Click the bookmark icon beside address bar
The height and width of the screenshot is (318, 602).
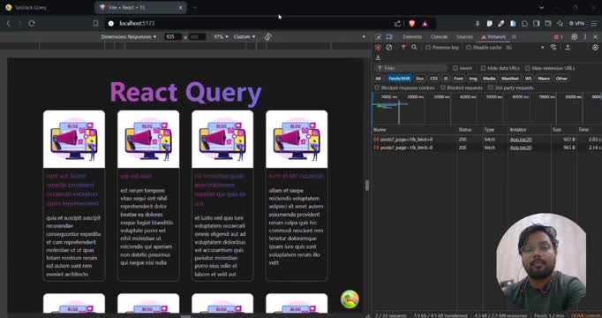95,24
